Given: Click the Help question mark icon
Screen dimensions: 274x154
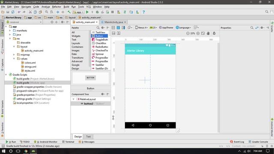Looking at the screenshot, I should [x=144, y=12].
